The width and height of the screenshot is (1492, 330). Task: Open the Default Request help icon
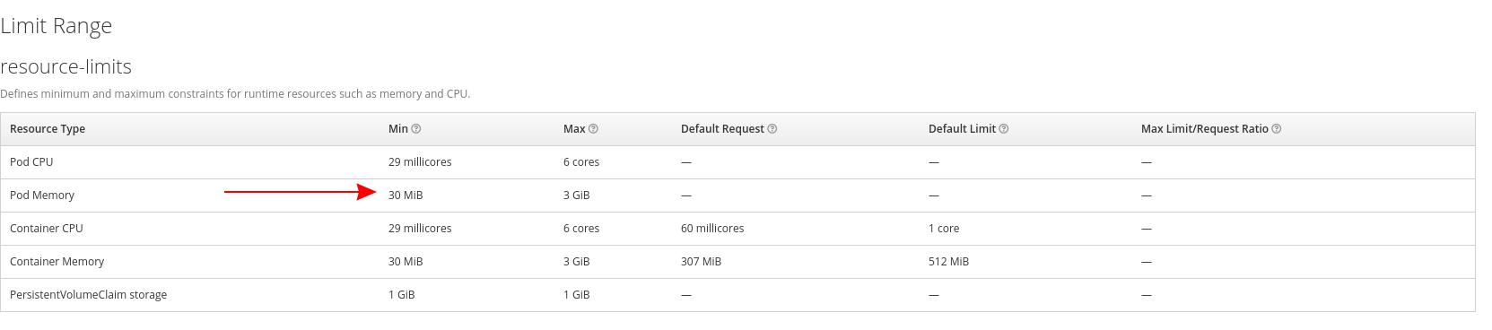[x=772, y=129]
